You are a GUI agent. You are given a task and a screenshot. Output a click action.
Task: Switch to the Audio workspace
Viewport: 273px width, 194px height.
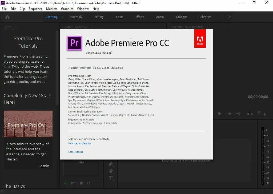coord(160,17)
